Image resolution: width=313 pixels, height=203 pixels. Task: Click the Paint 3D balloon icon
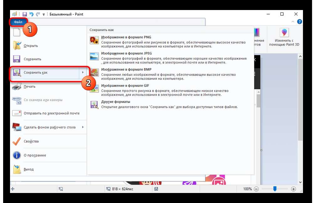(284, 32)
